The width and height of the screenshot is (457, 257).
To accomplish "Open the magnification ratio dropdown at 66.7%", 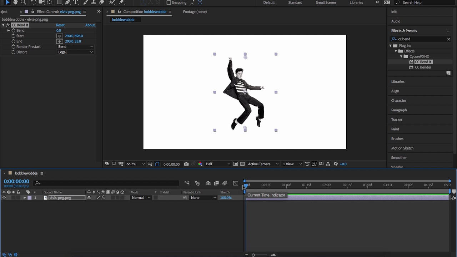I will (135, 164).
